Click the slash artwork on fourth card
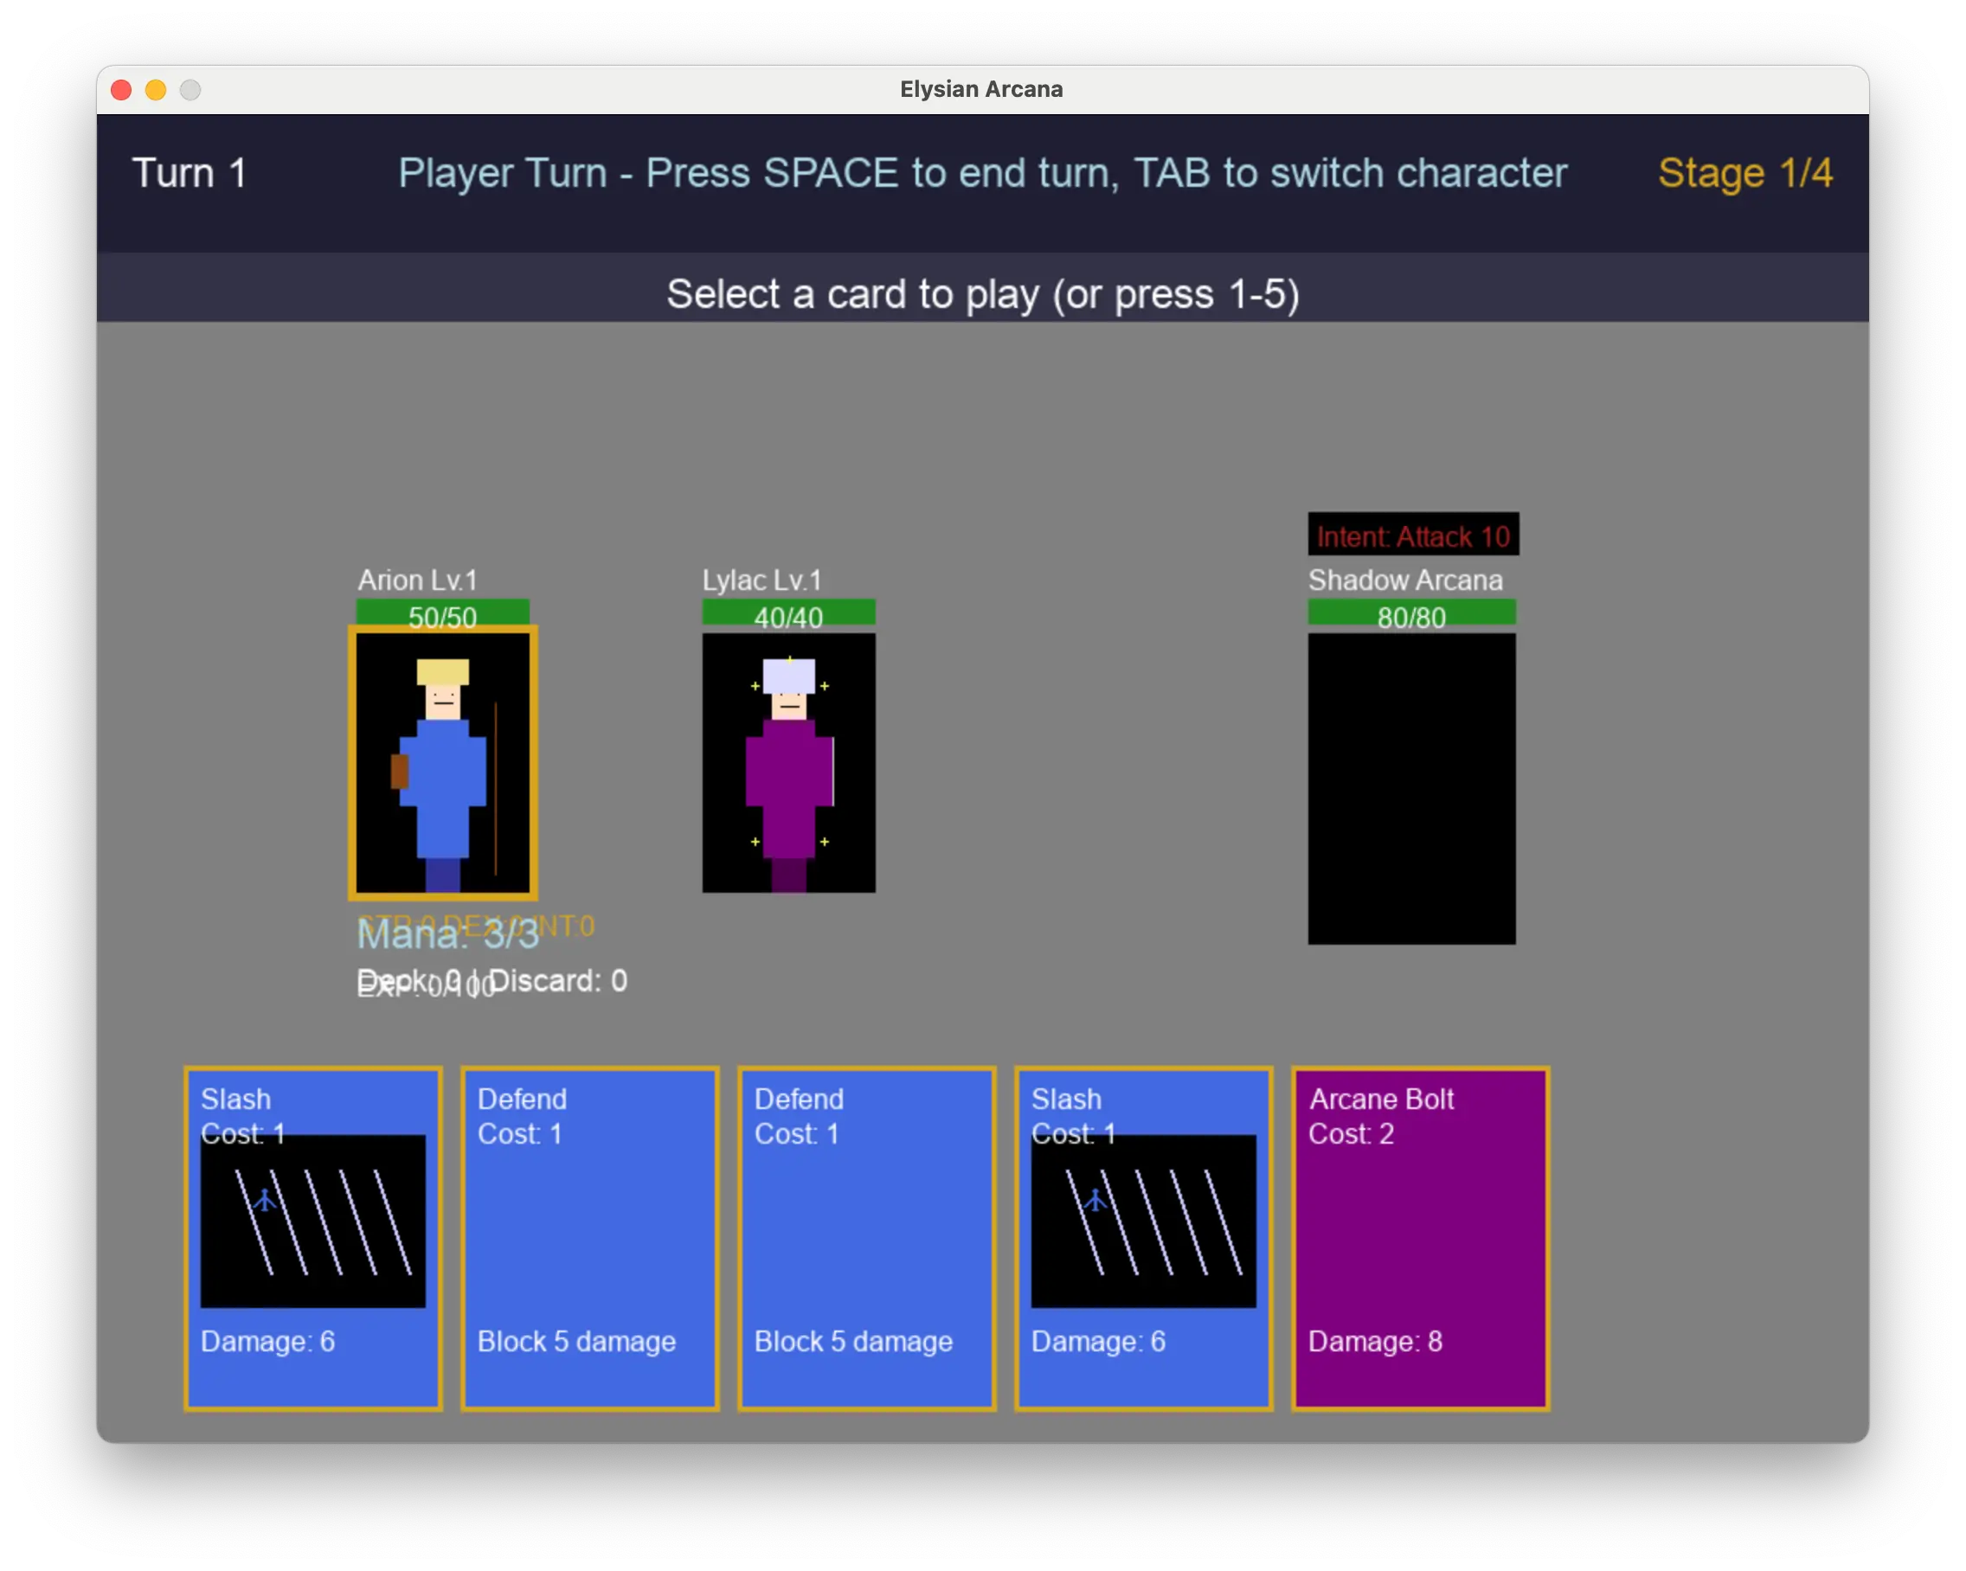1966x1571 pixels. click(1143, 1222)
